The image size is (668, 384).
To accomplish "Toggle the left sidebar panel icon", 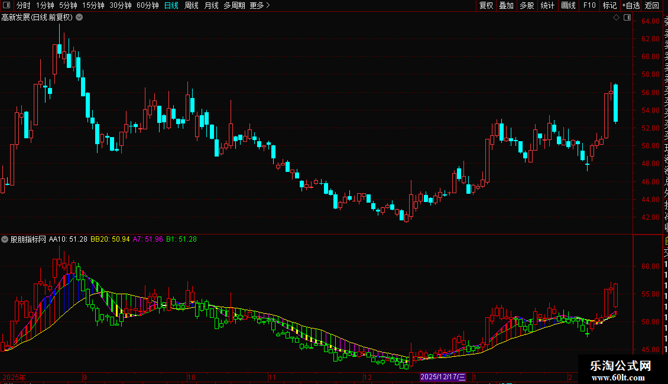I will 7,5.
